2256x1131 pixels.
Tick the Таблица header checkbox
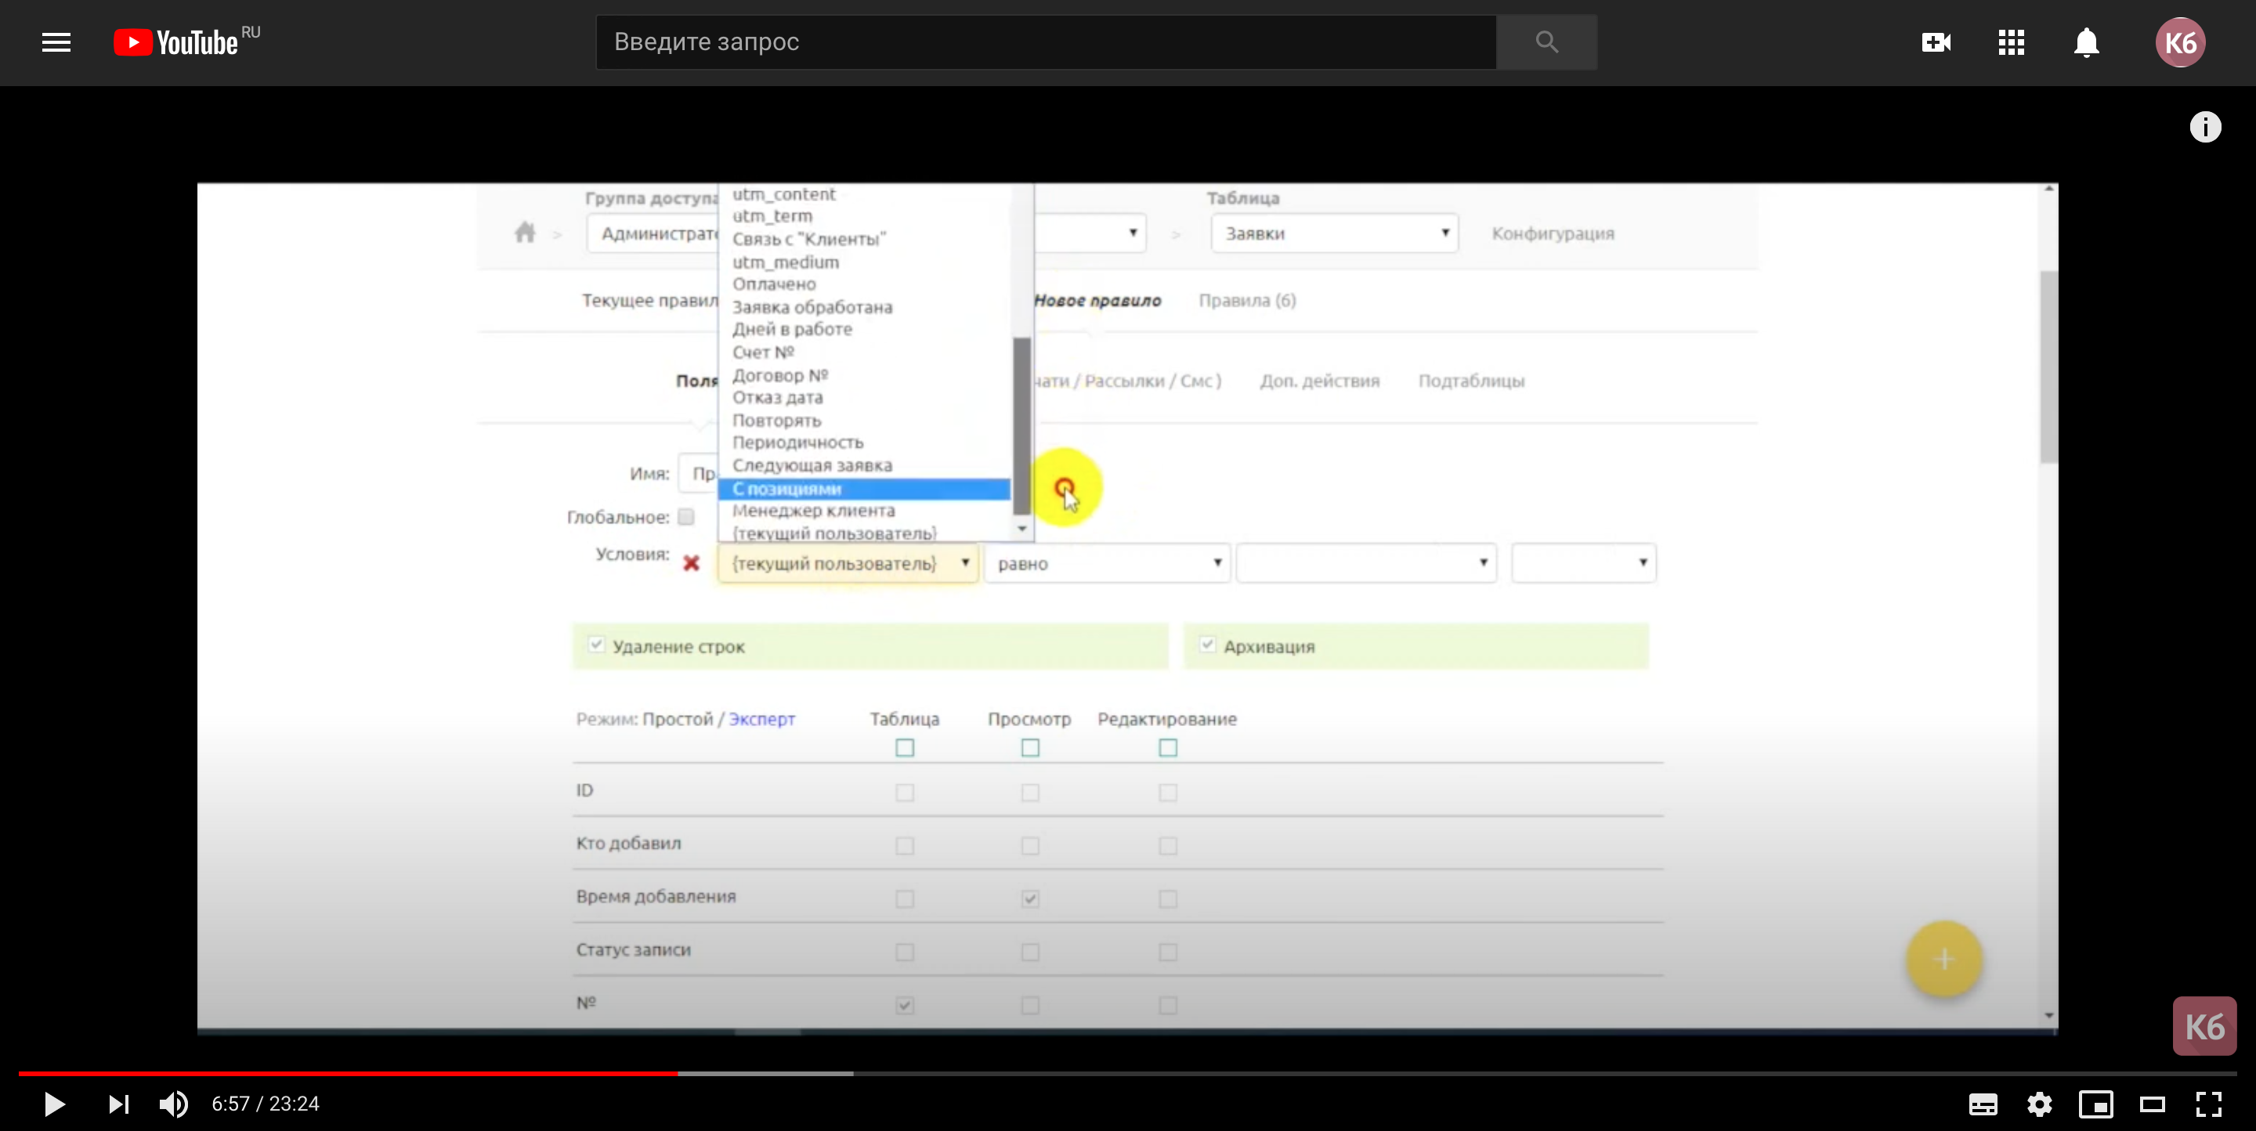pyautogui.click(x=905, y=747)
